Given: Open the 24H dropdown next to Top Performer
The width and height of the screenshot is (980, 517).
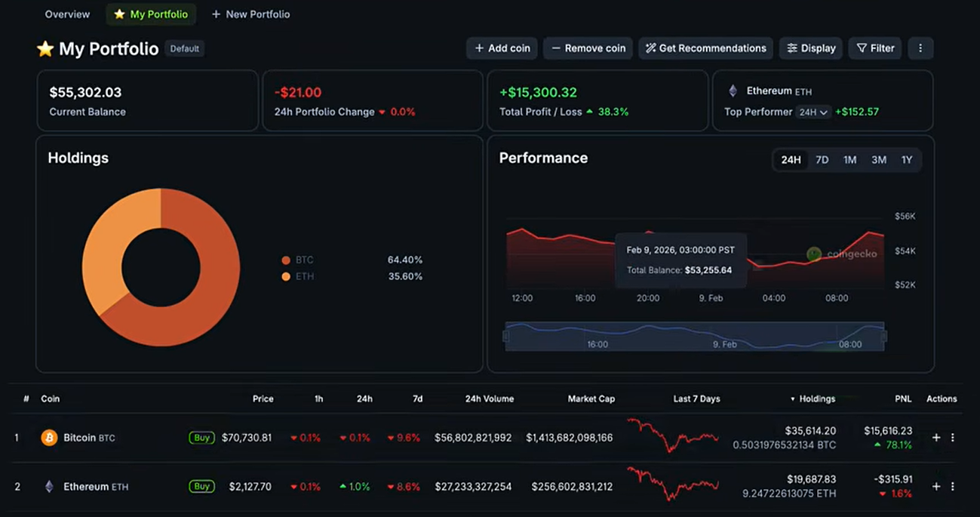Looking at the screenshot, I should [x=813, y=111].
